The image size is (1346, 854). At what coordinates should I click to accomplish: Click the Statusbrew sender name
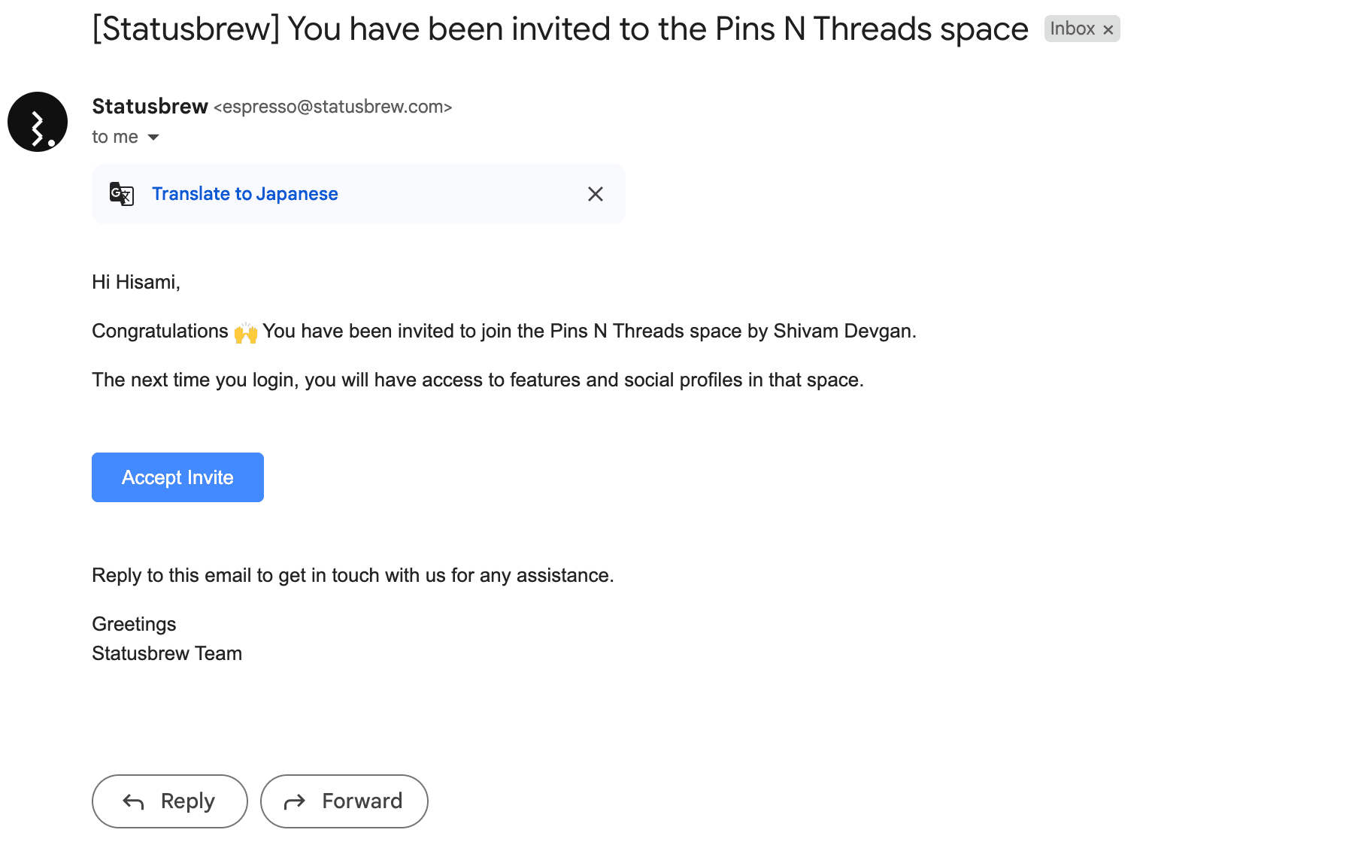[150, 107]
